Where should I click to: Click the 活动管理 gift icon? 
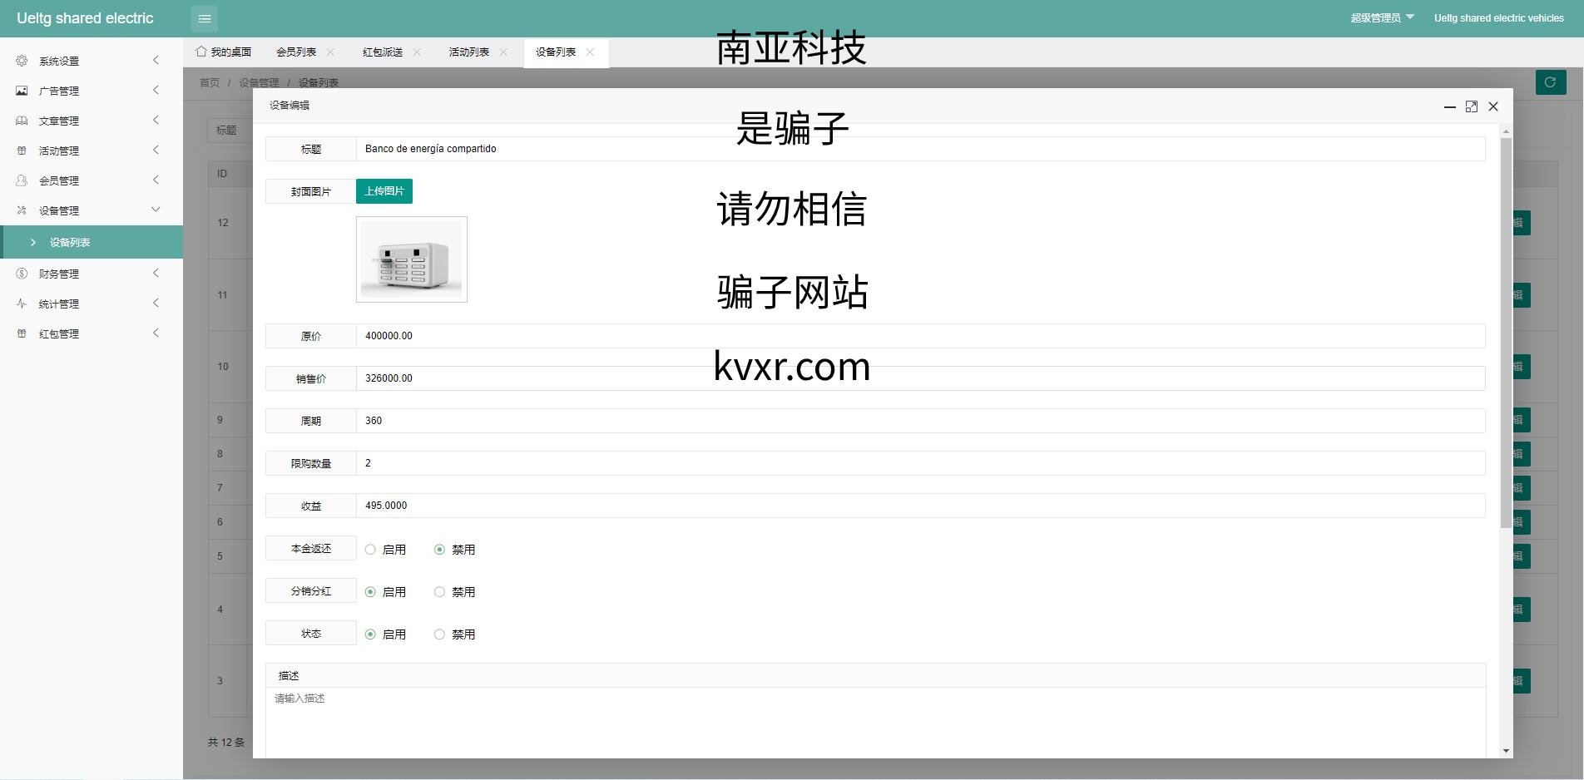tap(22, 151)
